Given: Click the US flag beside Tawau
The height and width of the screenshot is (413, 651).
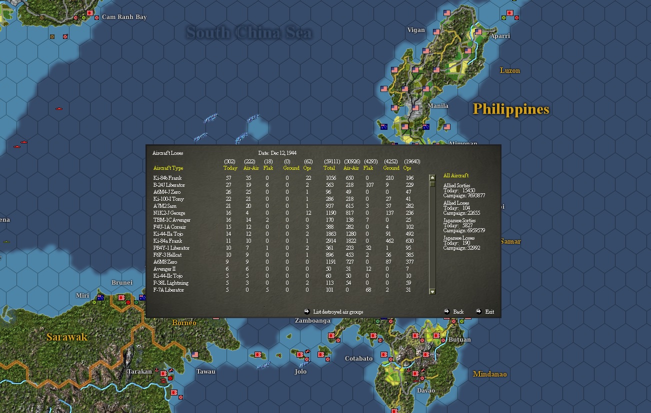Looking at the screenshot, I should tap(195, 355).
